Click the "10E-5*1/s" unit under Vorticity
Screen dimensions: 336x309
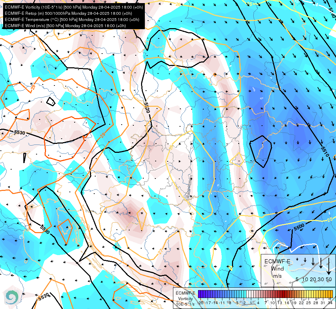tap(185, 304)
